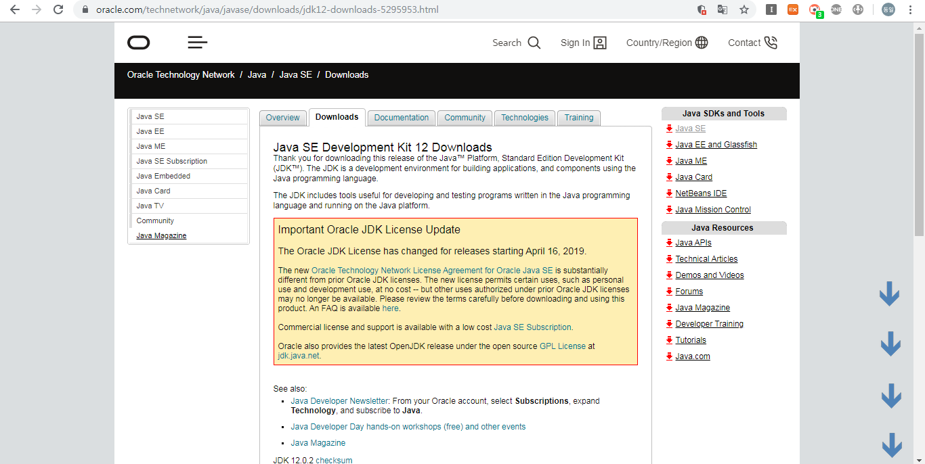Open the Community tab
This screenshot has width=925, height=464.
465,118
